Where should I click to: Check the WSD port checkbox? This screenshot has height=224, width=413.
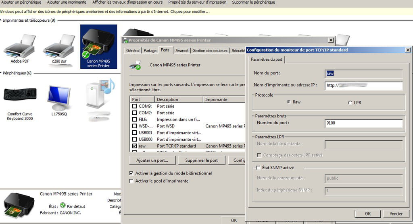pos(134,126)
